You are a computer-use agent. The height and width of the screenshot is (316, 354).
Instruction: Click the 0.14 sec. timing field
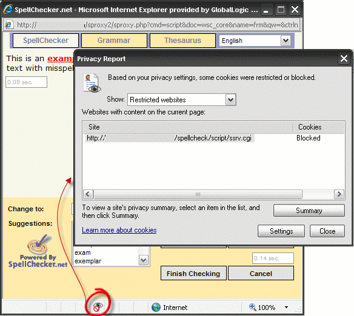tap(273, 258)
